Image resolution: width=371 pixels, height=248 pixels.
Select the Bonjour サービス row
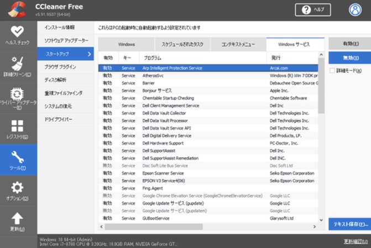(208, 90)
